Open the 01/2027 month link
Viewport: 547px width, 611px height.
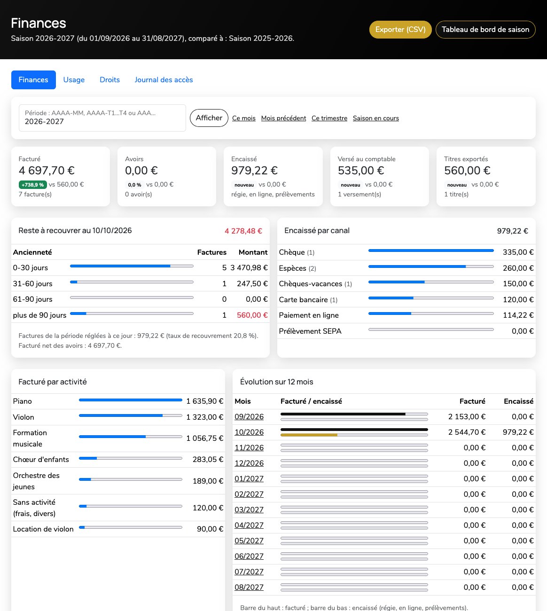point(249,479)
